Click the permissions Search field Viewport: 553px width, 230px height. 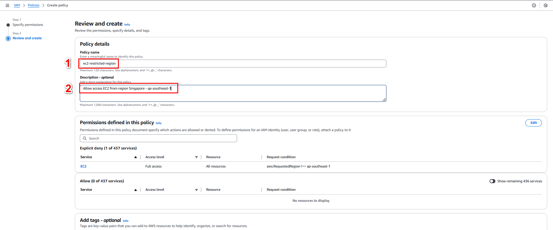(x=158, y=138)
